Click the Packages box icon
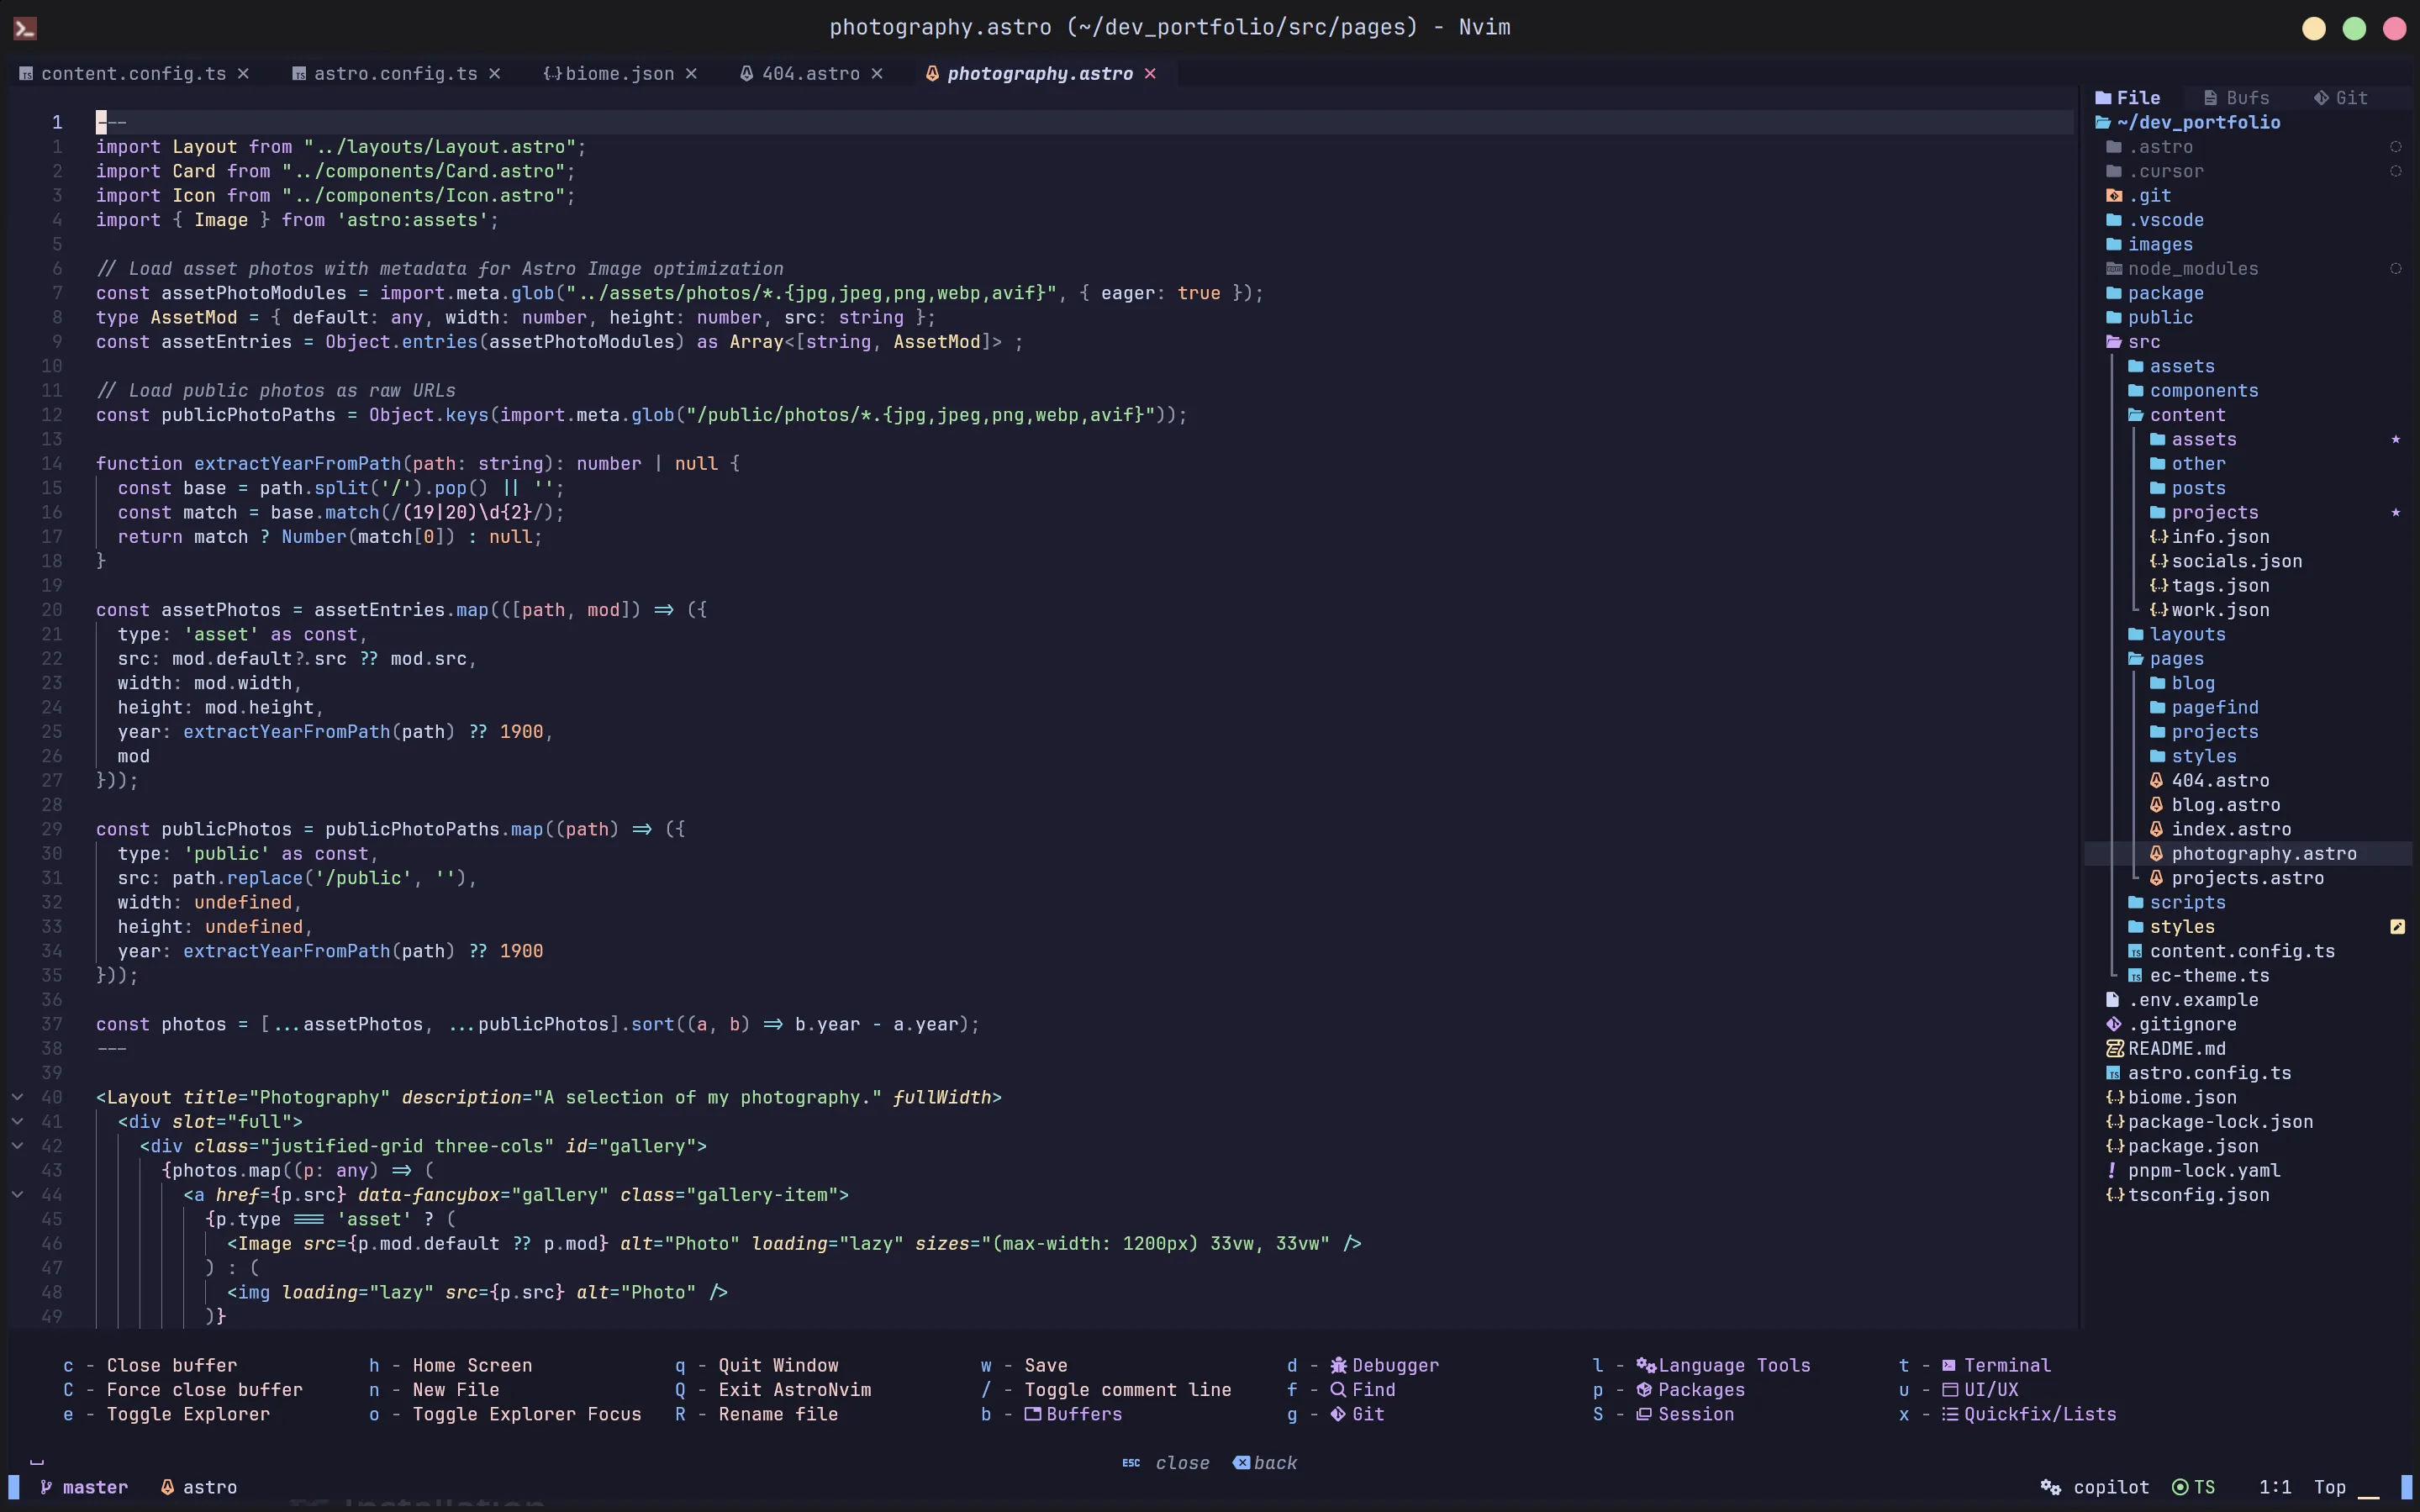This screenshot has height=1512, width=2420. pyautogui.click(x=1644, y=1390)
